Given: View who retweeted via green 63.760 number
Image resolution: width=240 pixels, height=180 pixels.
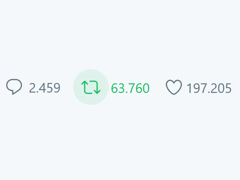Looking at the screenshot, I should coord(130,88).
